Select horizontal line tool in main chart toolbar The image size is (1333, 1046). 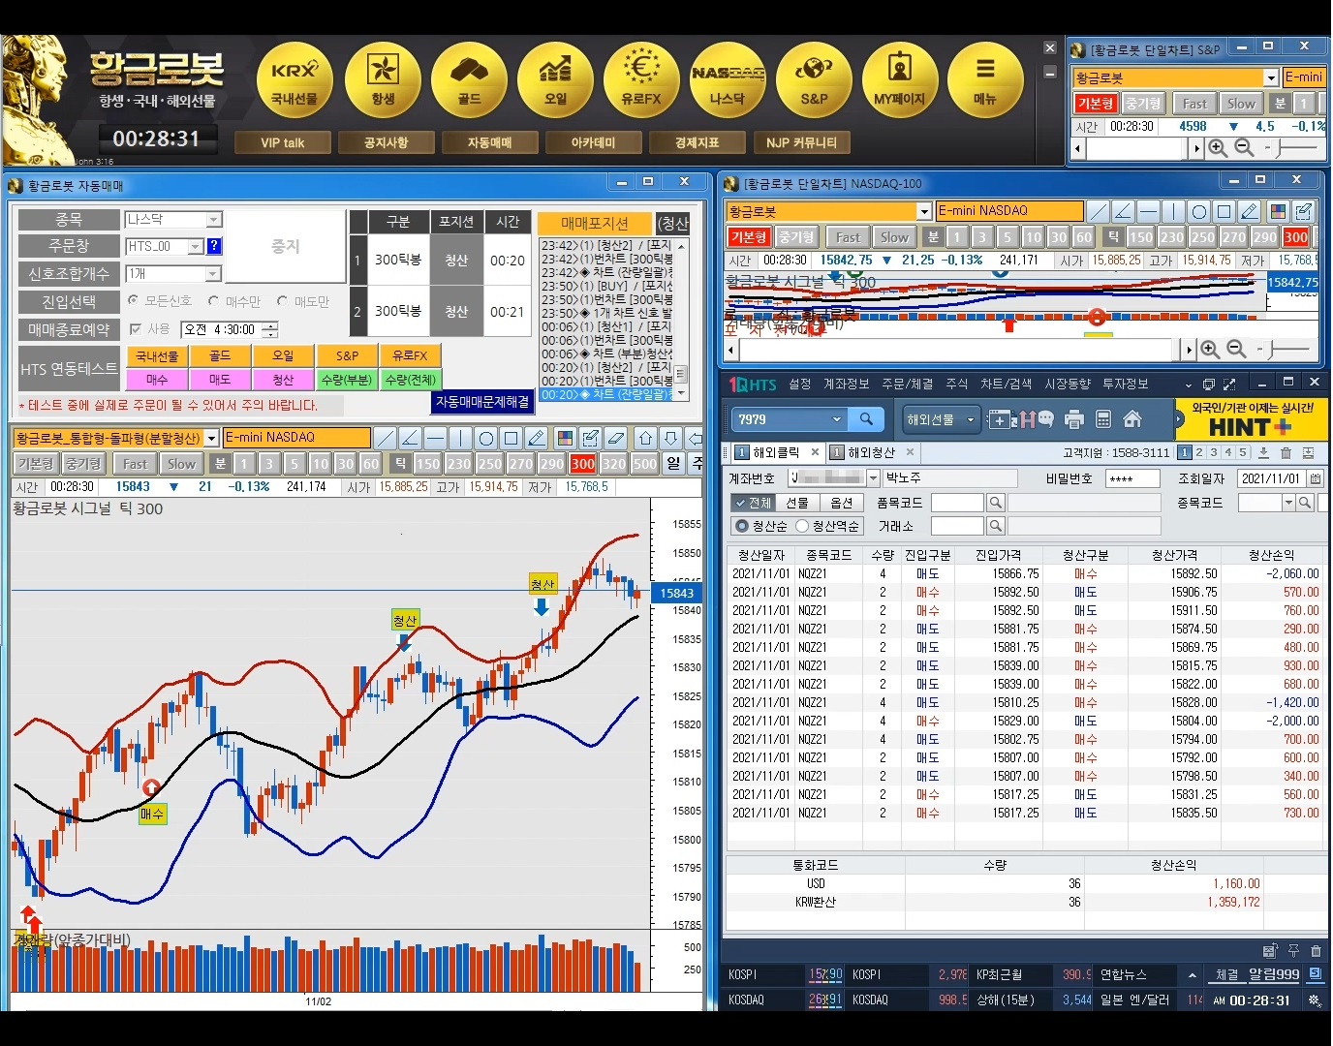pyautogui.click(x=435, y=438)
